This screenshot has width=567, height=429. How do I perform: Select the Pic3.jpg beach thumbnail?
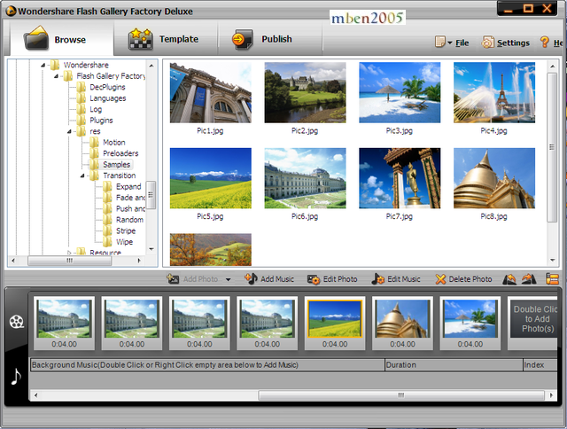[400, 92]
